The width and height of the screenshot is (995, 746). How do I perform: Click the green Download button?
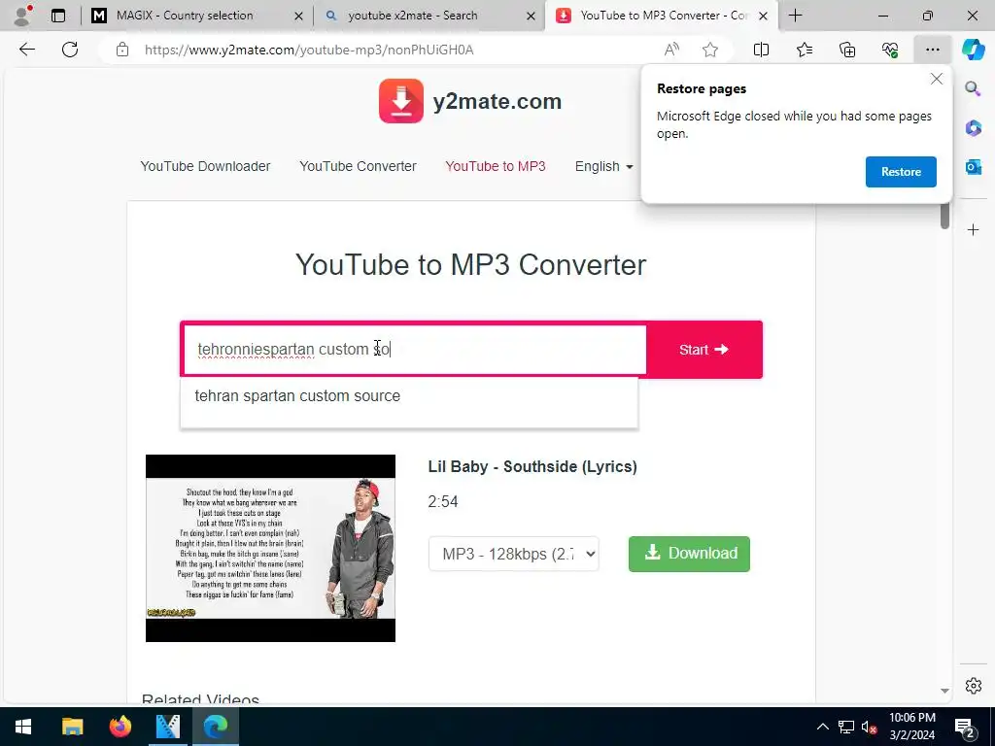(x=689, y=554)
